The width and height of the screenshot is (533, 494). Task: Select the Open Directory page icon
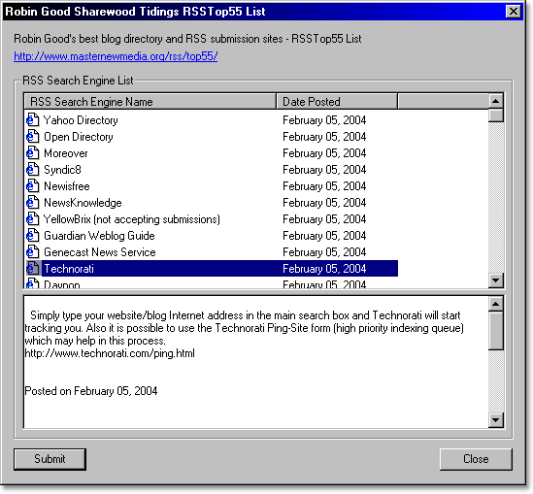[x=32, y=137]
